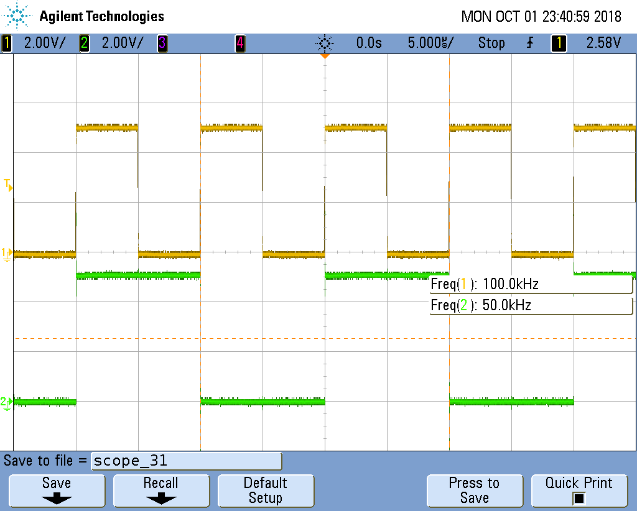Click the 0.0s time delay value
The height and width of the screenshot is (511, 637).
pos(369,43)
